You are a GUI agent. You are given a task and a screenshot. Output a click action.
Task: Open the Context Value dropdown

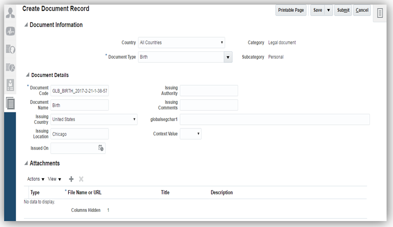tap(191, 134)
